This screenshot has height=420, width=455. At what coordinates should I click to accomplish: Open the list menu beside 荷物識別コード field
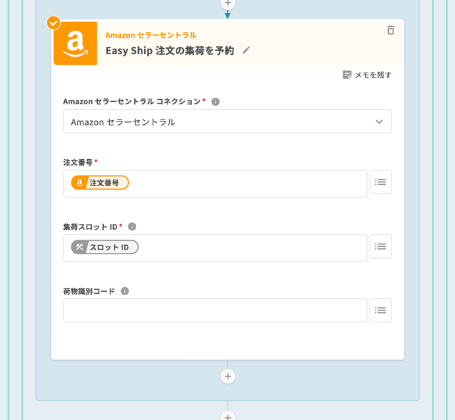coord(380,310)
